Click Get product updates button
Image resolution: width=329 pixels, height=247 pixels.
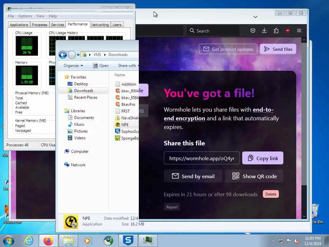pyautogui.click(x=228, y=49)
